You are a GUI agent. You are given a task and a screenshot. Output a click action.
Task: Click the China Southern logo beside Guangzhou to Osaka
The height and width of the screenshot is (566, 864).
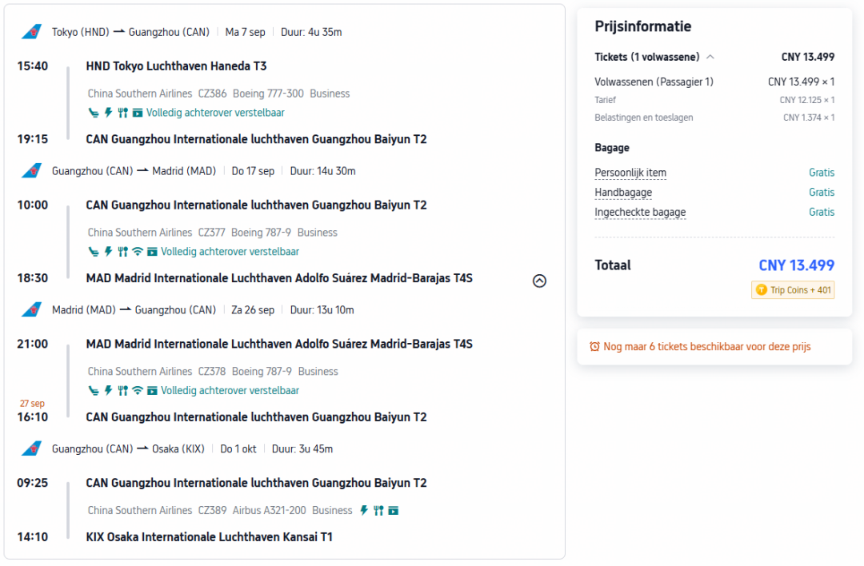click(31, 448)
